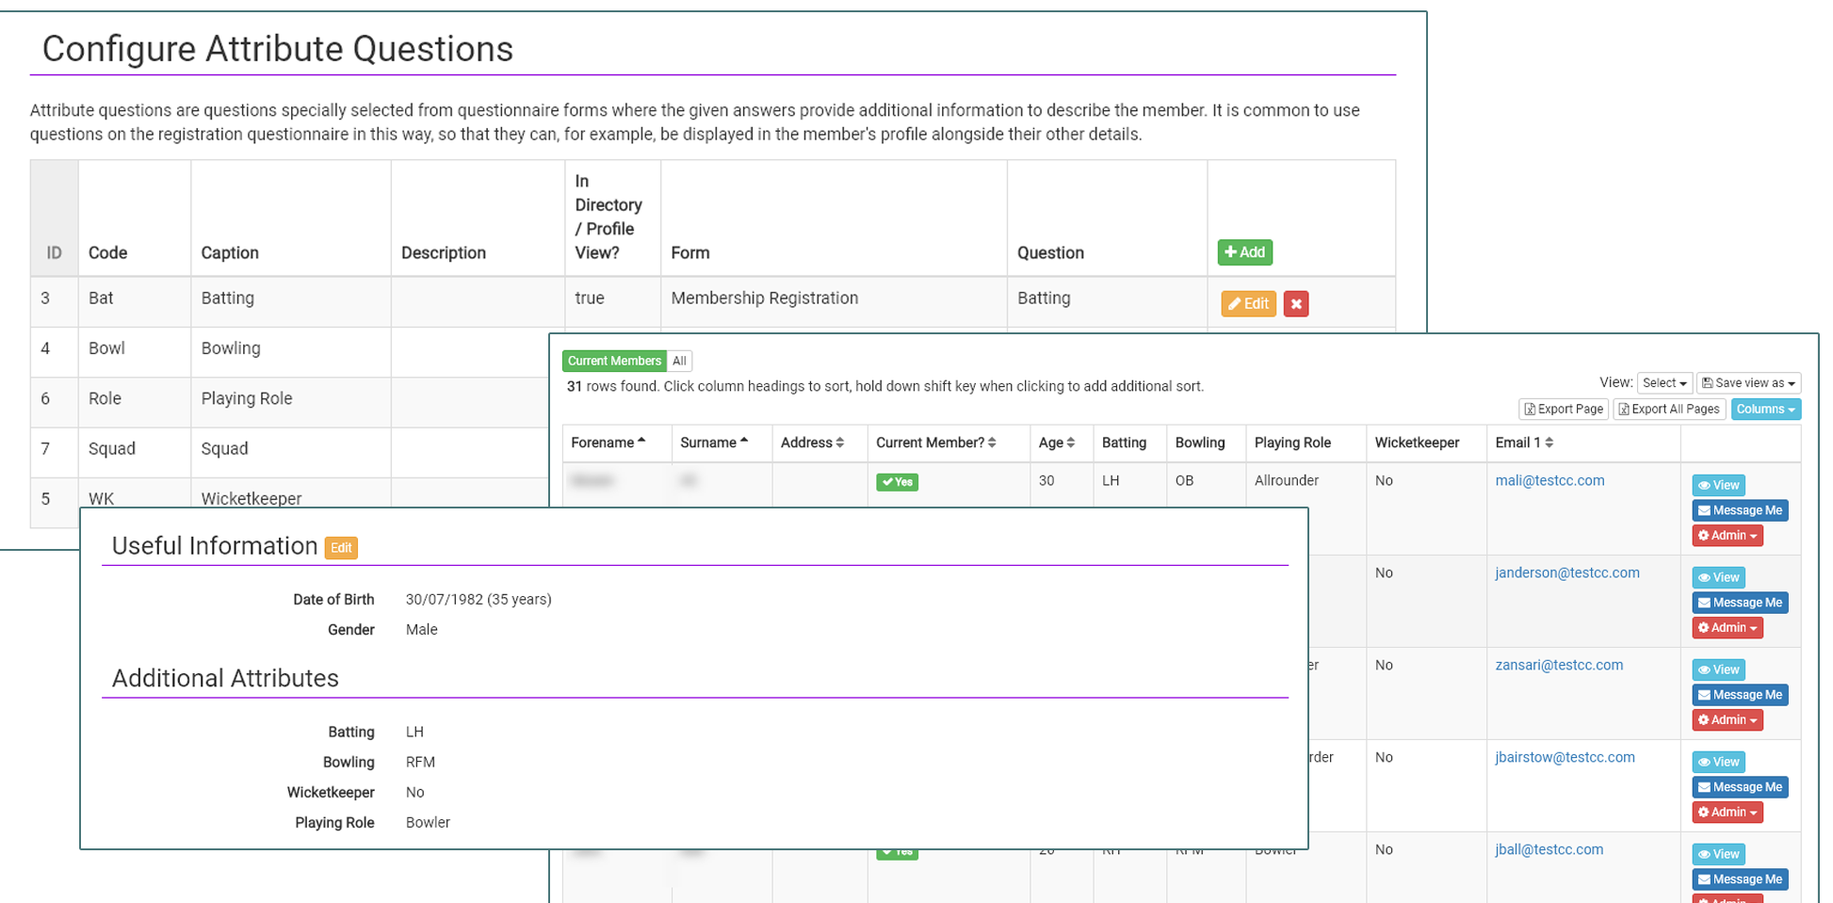Screen dimensions: 1833x903
Task: Show All members filter
Action: (x=679, y=361)
